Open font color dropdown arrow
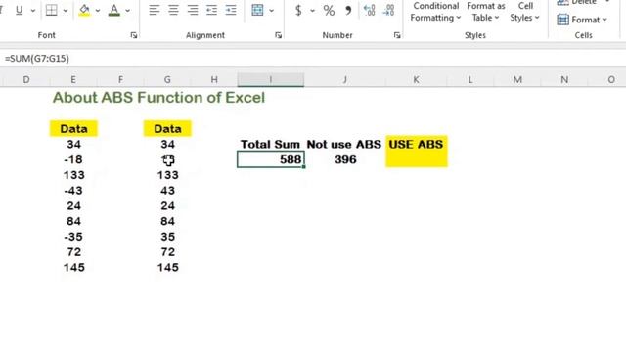Screen dimensions: 626x352 pyautogui.click(x=128, y=11)
